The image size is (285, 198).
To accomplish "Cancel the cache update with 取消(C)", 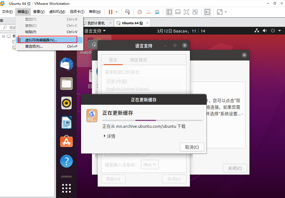I will click(x=192, y=147).
